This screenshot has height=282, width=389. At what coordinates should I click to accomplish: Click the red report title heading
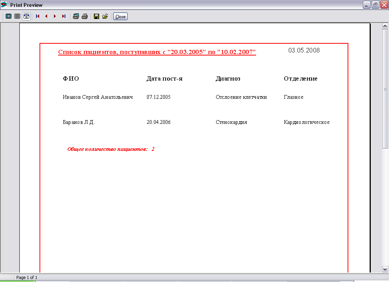(157, 52)
